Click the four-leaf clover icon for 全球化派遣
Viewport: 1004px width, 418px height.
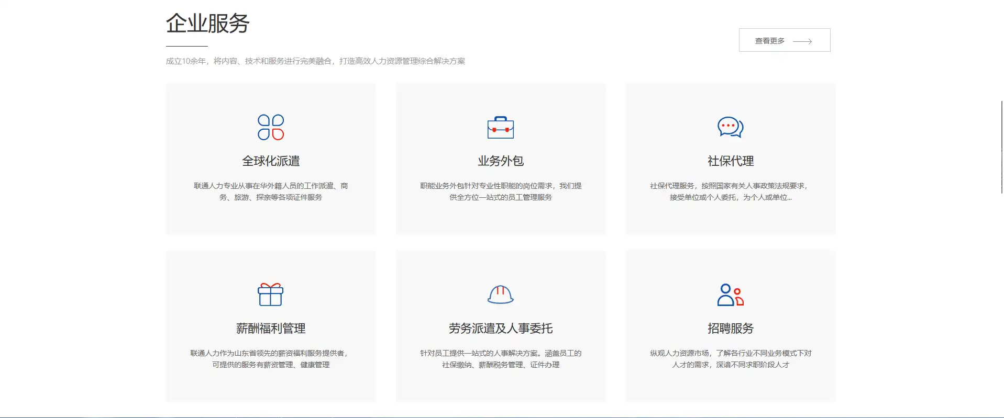pyautogui.click(x=271, y=127)
